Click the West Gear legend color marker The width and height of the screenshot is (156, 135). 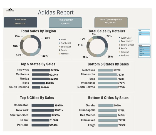[x=120, y=38]
